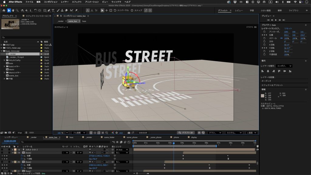Click the Home icon in toolbar
Viewport: 311px width, 175px height.
tap(4, 11)
